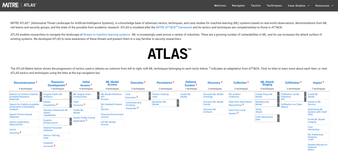Open the Persistence tactic header
This screenshot has width=338, height=157.
point(164,83)
